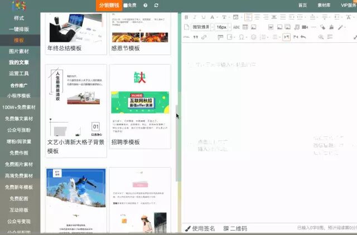Insert video via the camera icon
The height and width of the screenshot is (235, 357).
pos(305,27)
